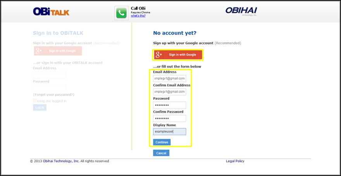341x176 pixels.
Task: Click the faded Google+ icon under Sign in to OBiTALK
Action: 38,51
